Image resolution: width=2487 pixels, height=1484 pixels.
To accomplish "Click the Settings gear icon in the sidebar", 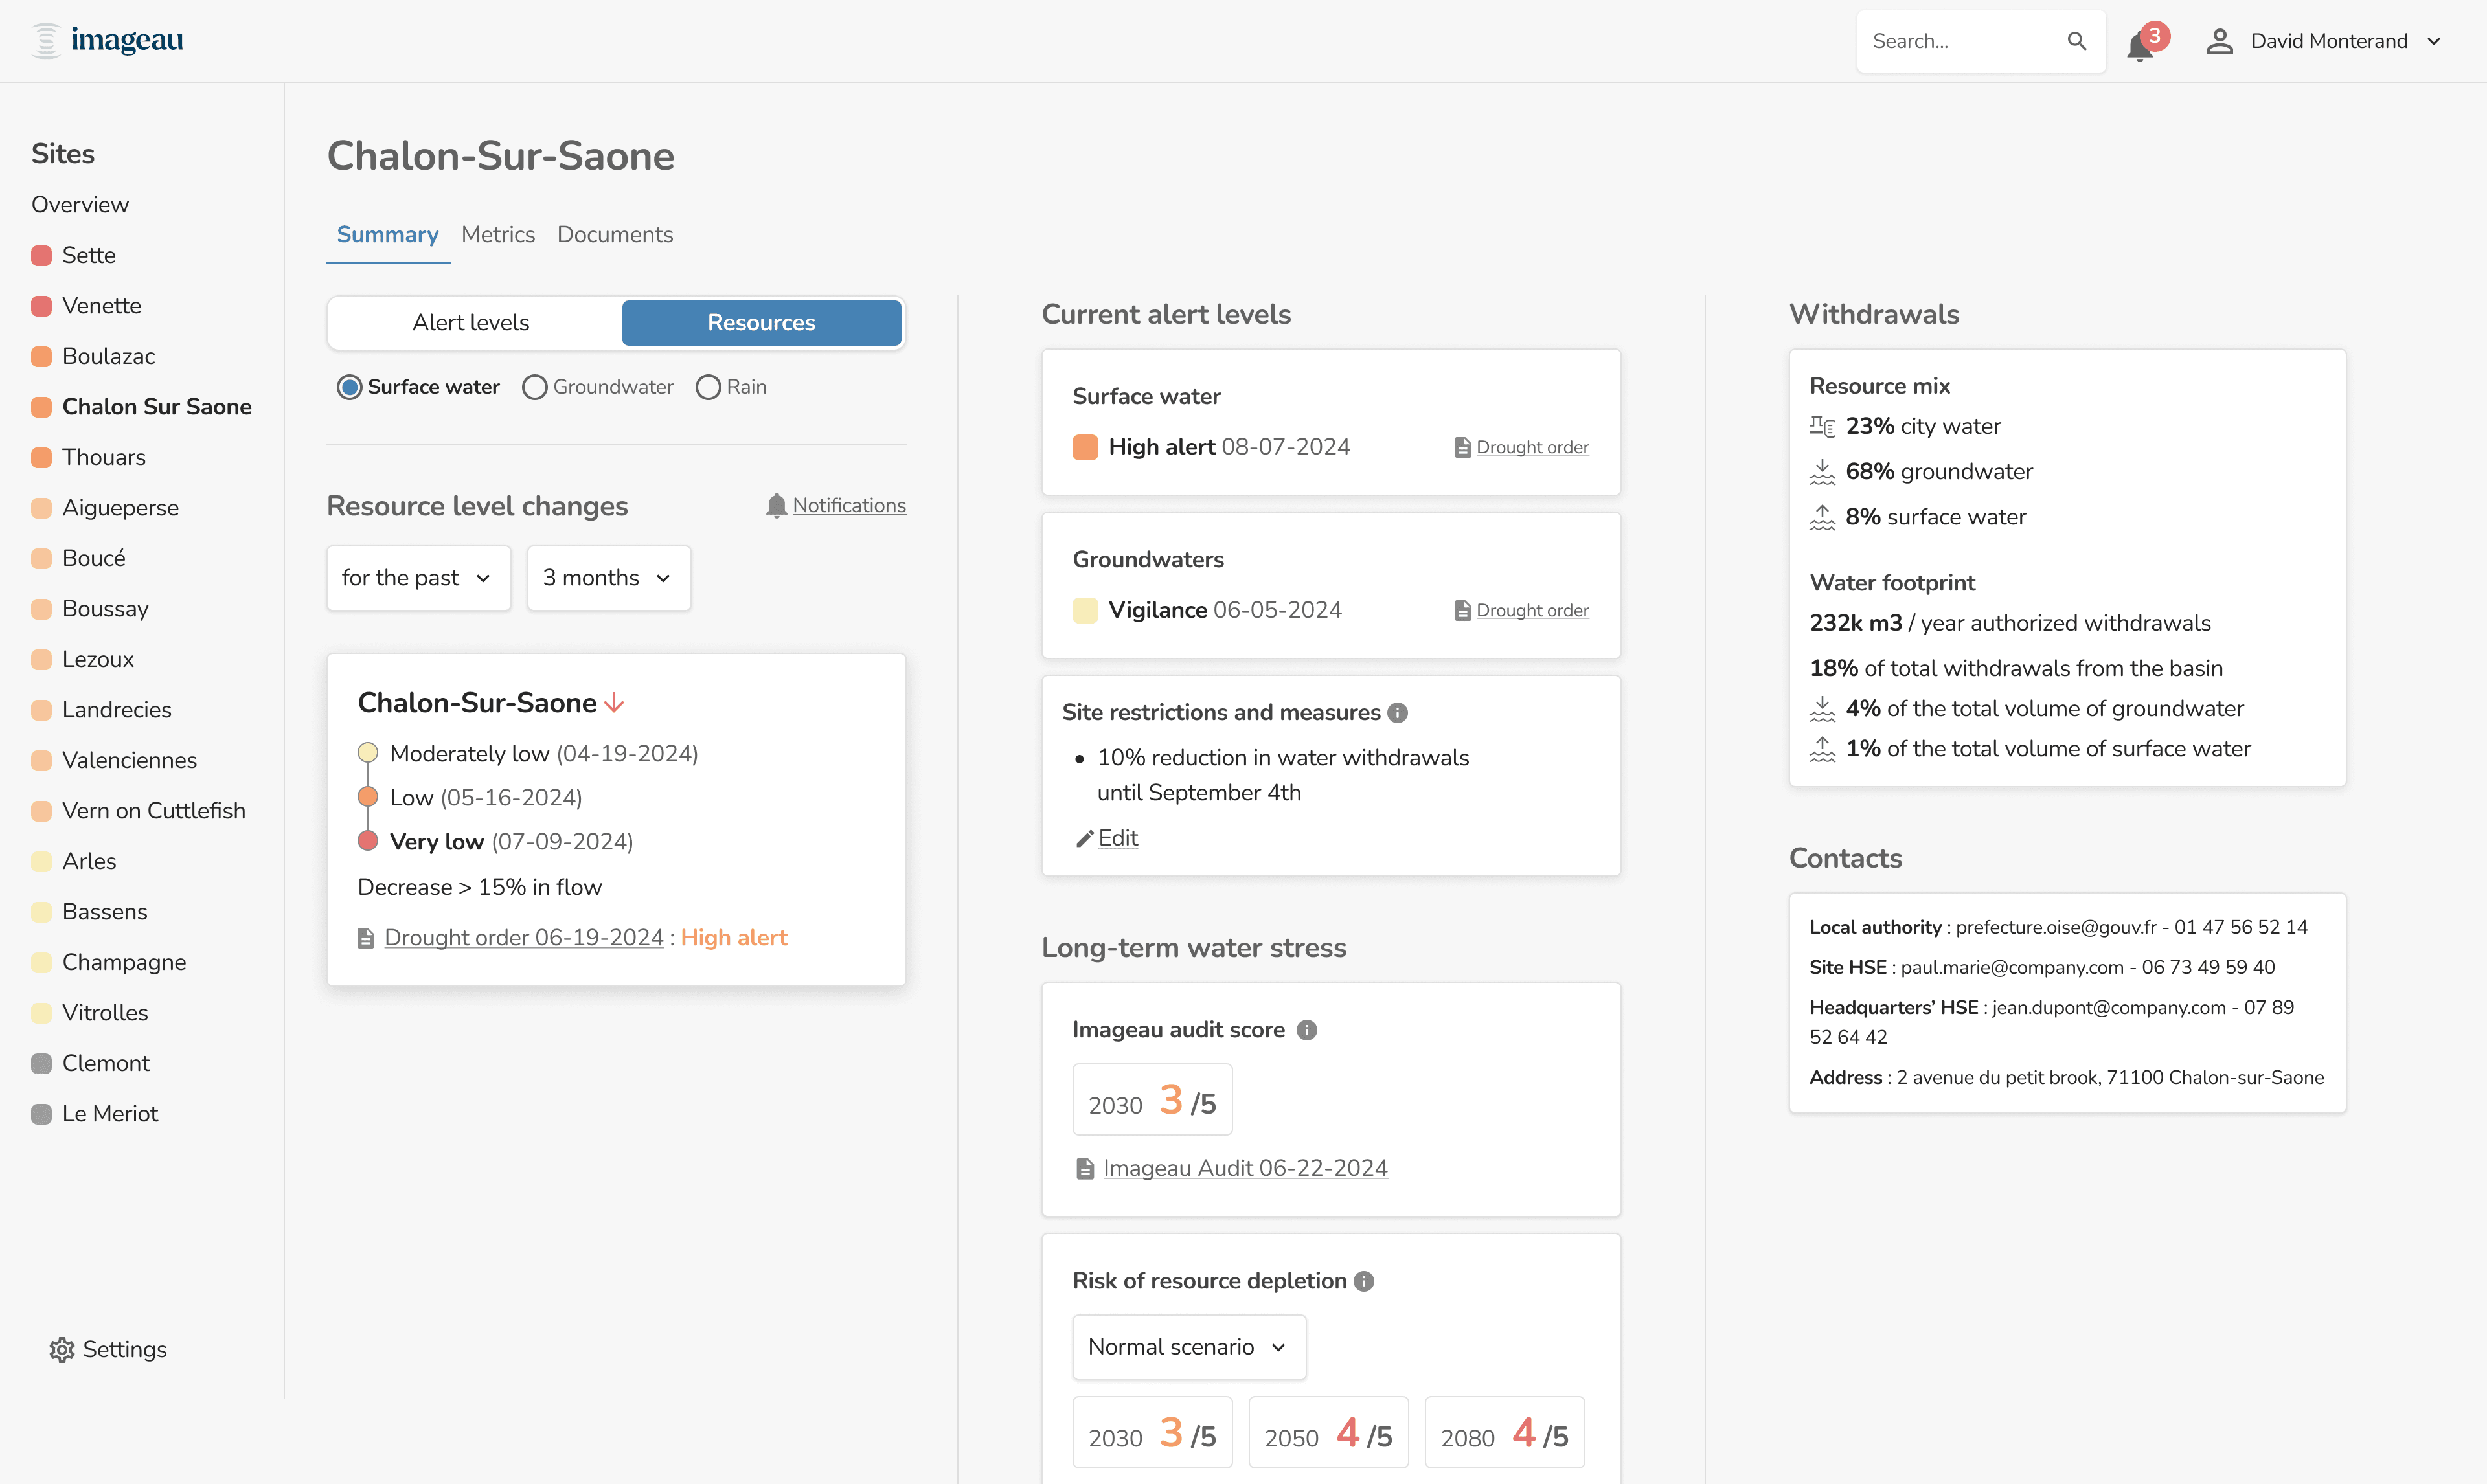I will [x=62, y=1349].
